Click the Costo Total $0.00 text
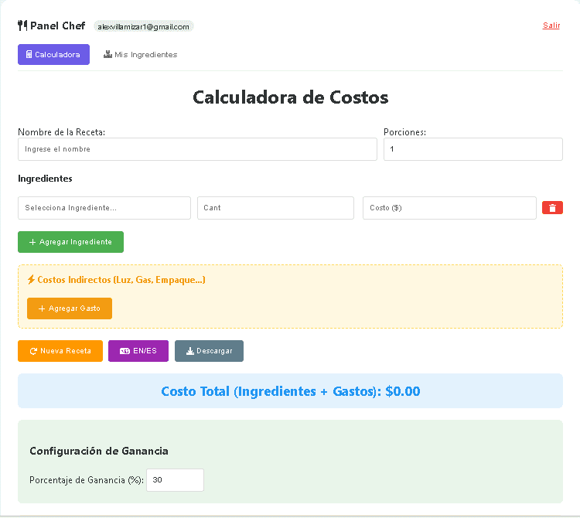580x518 pixels. tap(290, 391)
